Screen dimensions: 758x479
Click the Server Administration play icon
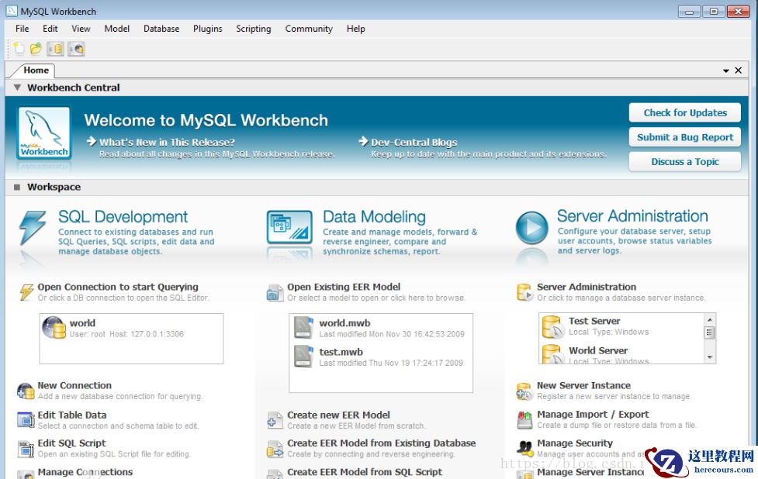[x=531, y=227]
